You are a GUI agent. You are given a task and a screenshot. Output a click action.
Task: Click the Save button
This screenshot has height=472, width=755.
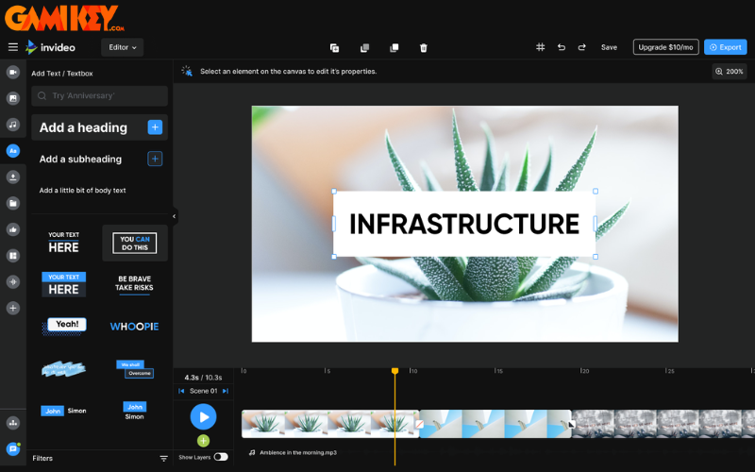click(x=609, y=47)
